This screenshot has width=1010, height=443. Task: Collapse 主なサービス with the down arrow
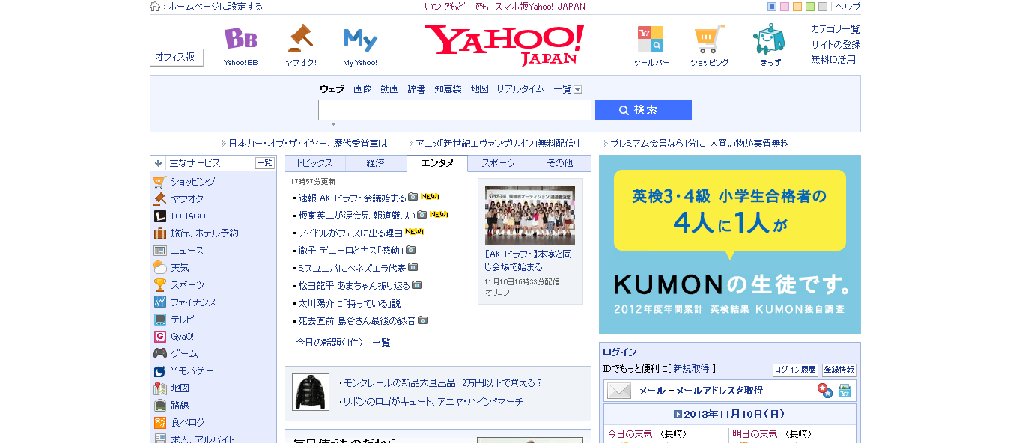(159, 163)
